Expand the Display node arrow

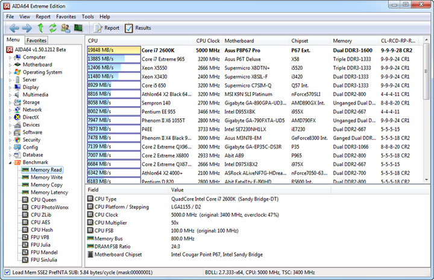pyautogui.click(x=10, y=87)
